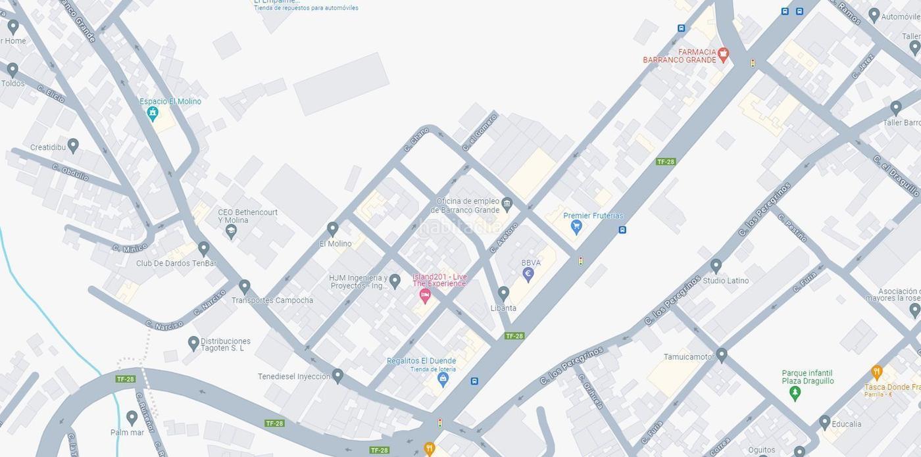Open the Premier Fruterias shopping cart pin

[576, 227]
